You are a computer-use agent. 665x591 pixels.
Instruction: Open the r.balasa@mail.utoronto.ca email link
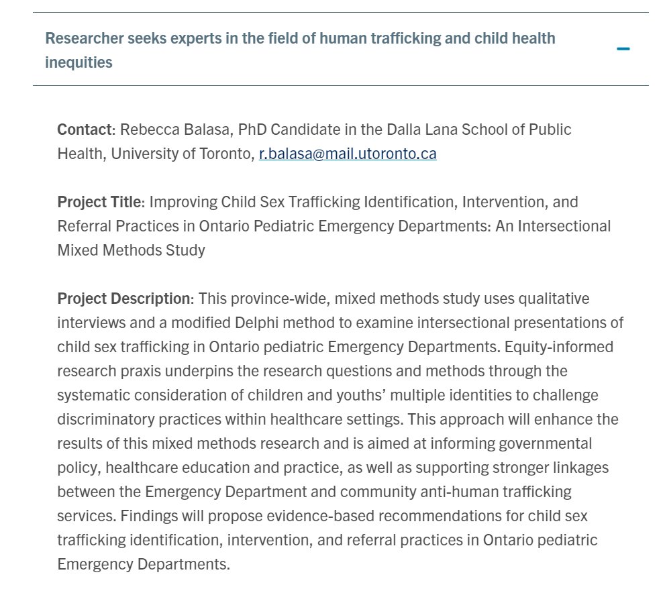click(x=348, y=154)
